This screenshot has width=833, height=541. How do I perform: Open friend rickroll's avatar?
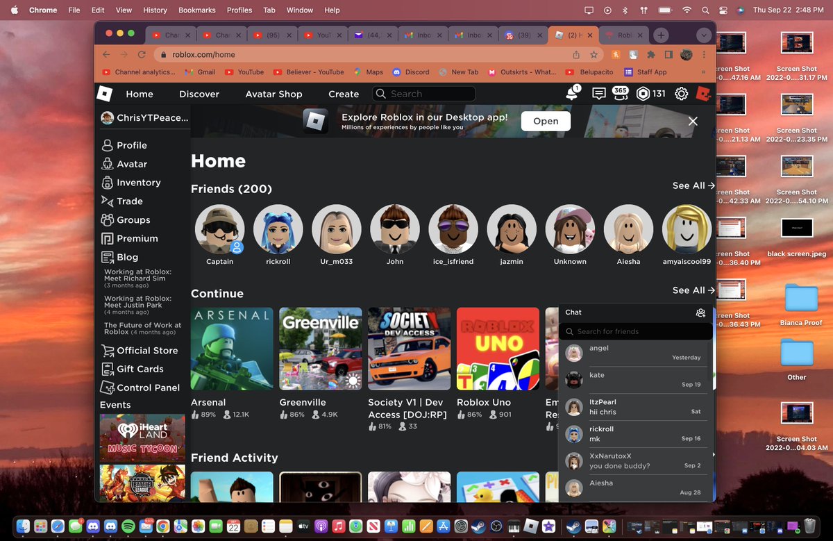pyautogui.click(x=278, y=229)
